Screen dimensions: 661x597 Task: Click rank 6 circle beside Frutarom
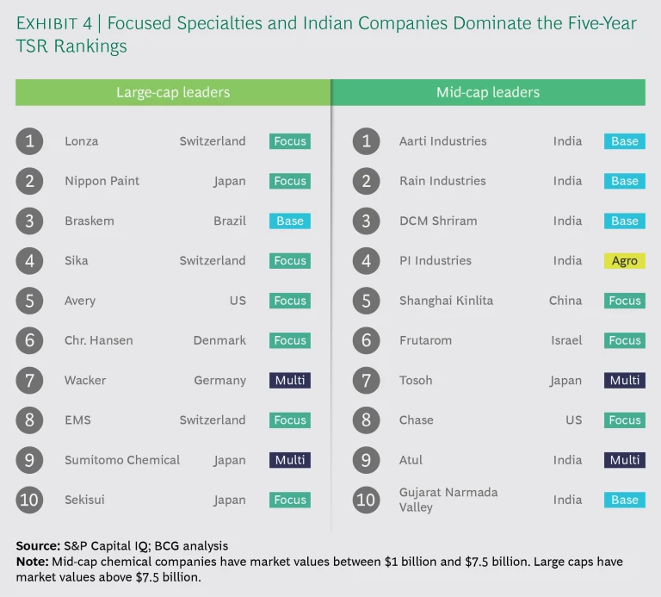[x=366, y=341]
